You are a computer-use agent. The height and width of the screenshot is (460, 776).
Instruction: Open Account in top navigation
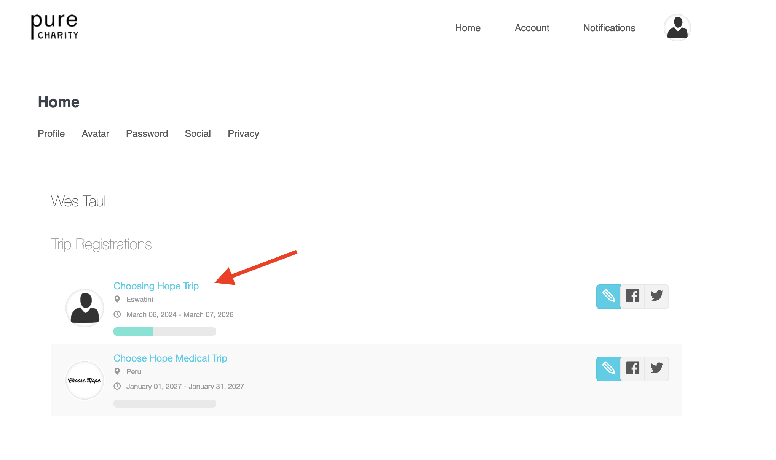coord(532,28)
